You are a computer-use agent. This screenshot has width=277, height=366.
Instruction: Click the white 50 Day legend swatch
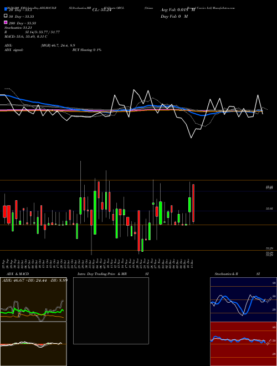pyautogui.click(x=6, y=16)
